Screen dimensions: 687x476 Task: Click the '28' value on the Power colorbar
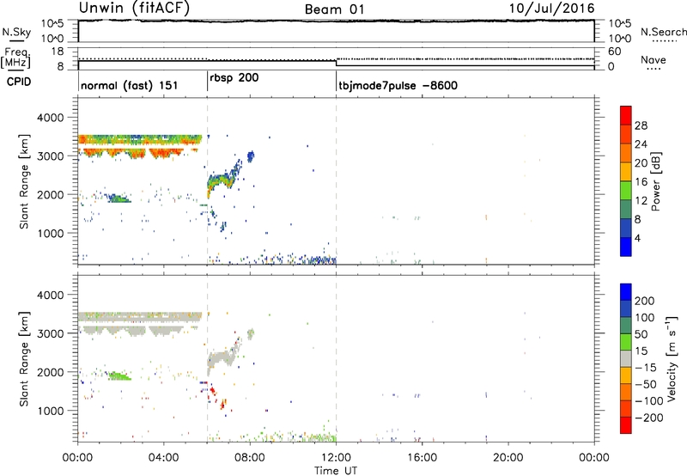tap(641, 125)
